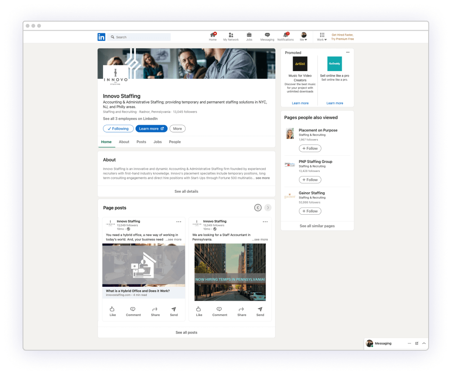The width and height of the screenshot is (452, 375).
Task: Open What is a Hybrid Office article title
Action: click(138, 291)
